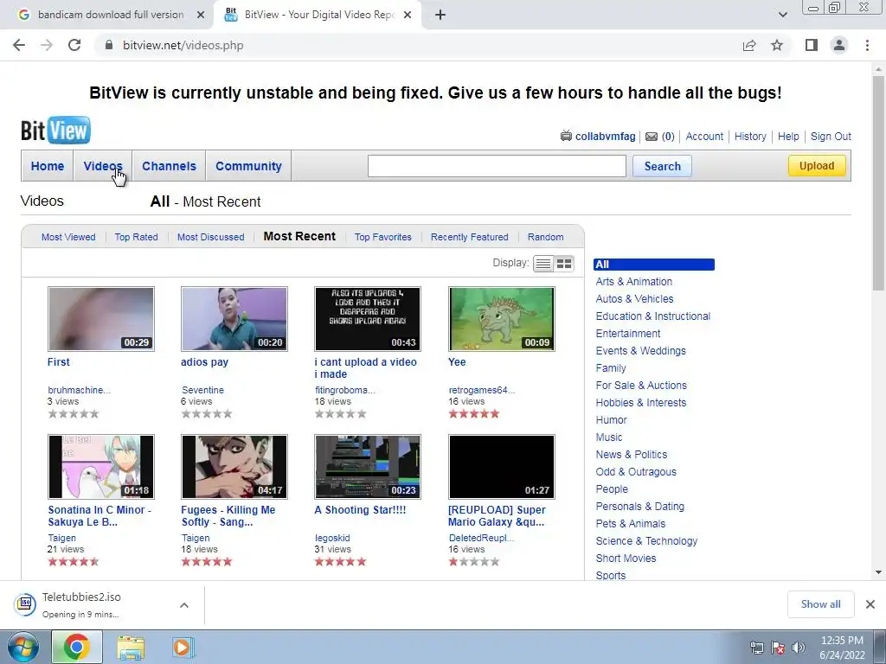
Task: Click the Chrome taskbar icon
Action: pyautogui.click(x=77, y=647)
